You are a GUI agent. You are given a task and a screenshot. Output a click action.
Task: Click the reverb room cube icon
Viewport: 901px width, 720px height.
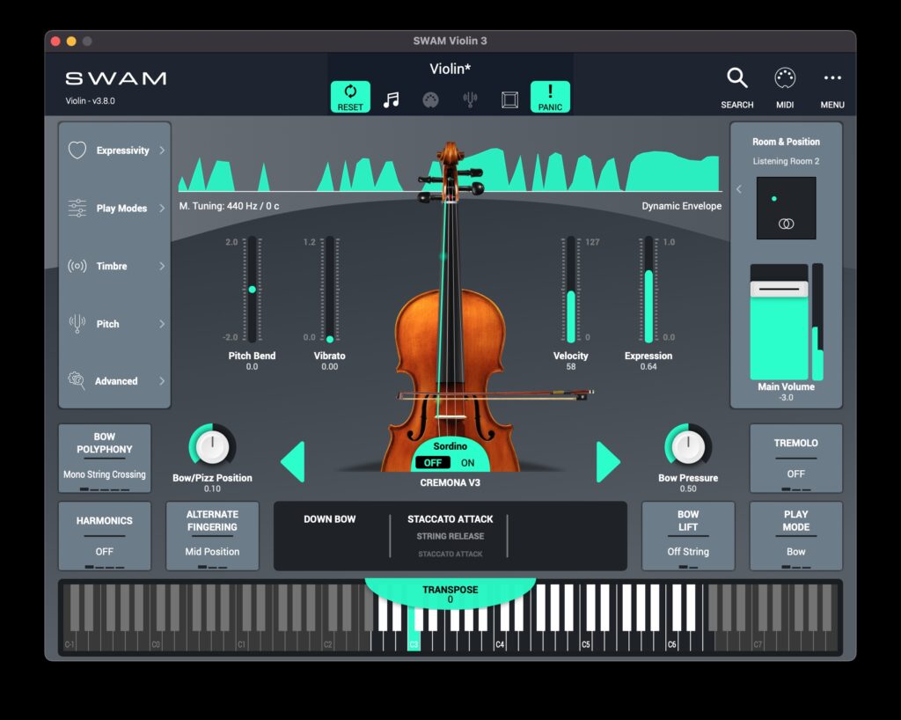click(x=509, y=98)
